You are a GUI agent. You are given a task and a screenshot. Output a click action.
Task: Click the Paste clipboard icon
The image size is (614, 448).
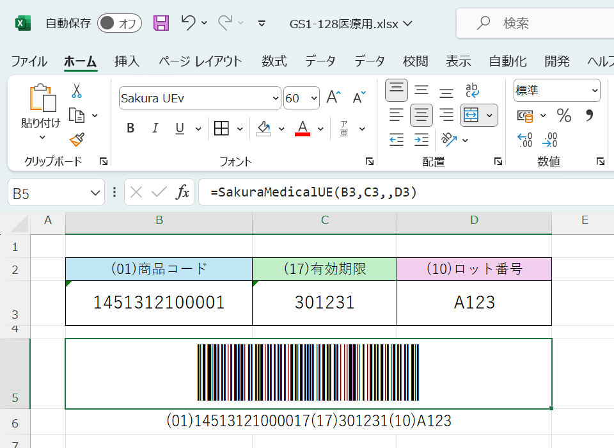(x=42, y=98)
